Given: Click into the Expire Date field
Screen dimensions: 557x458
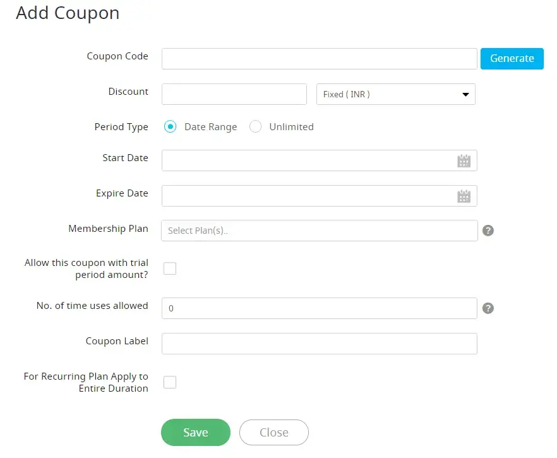Looking at the screenshot, I should click(x=306, y=196).
